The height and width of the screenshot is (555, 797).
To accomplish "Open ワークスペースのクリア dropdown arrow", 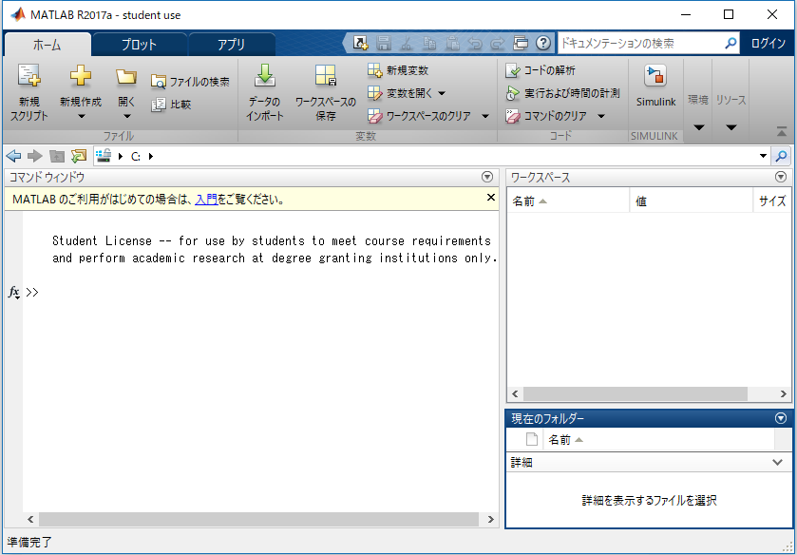I will (x=484, y=116).
